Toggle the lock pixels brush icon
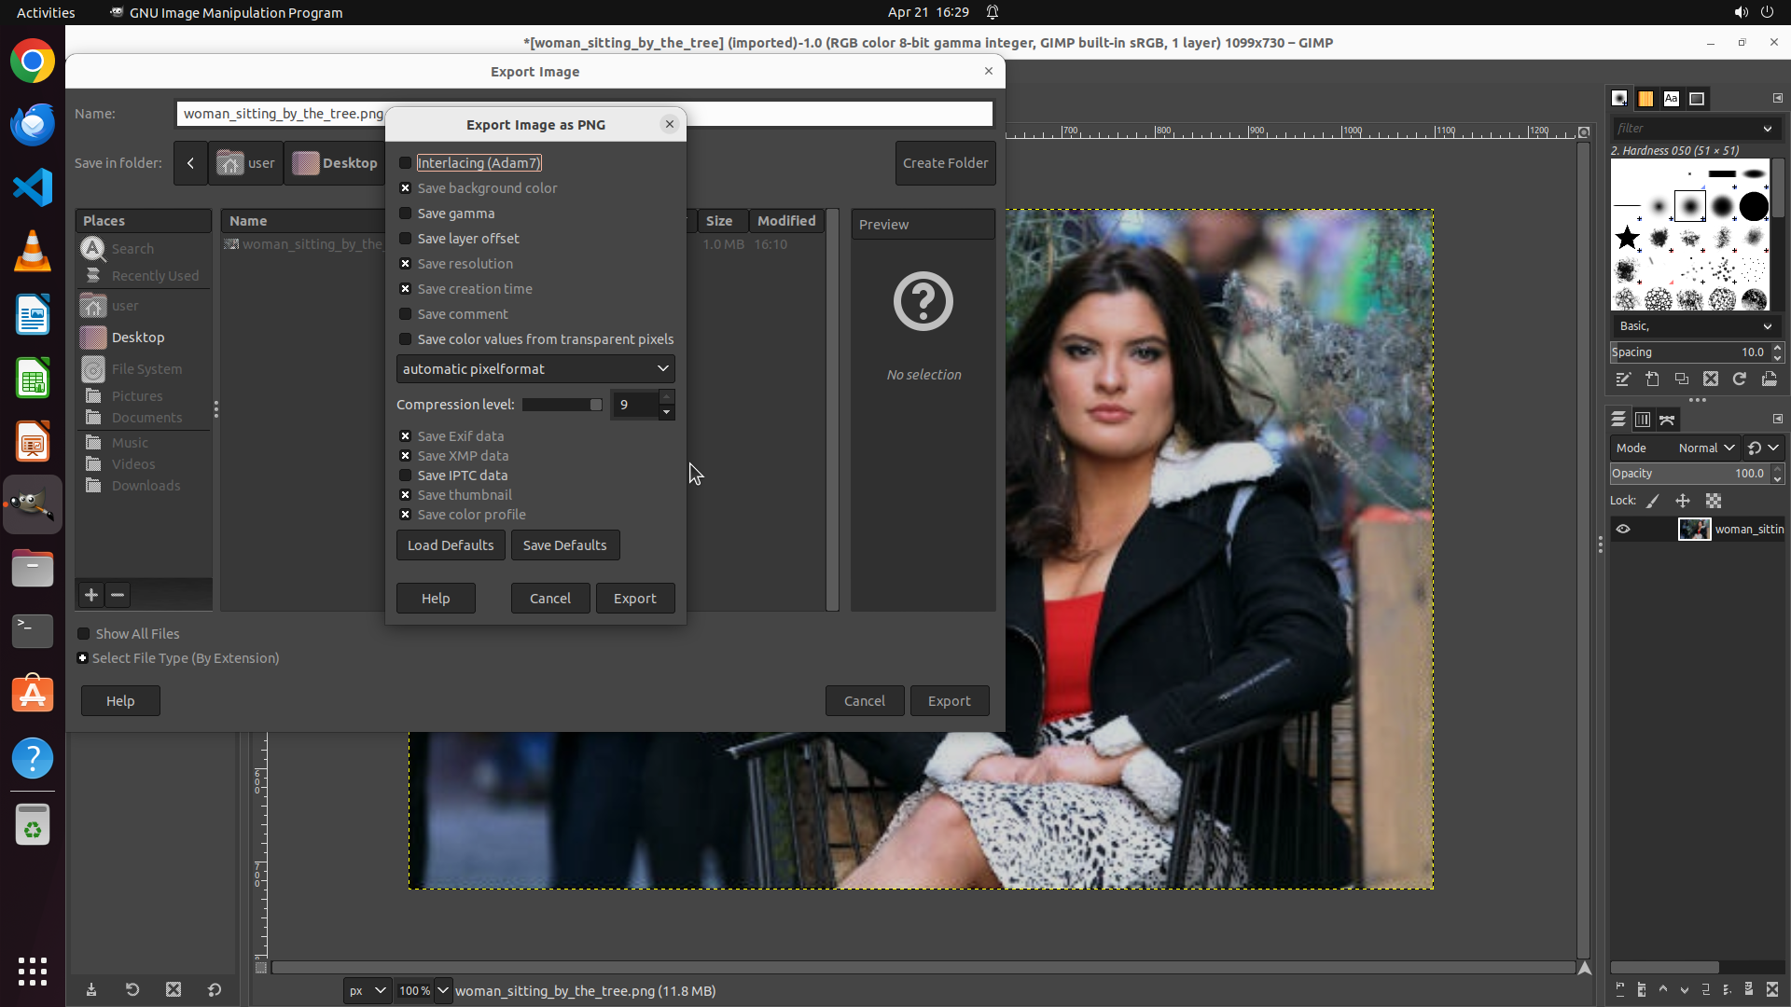 1652,502
